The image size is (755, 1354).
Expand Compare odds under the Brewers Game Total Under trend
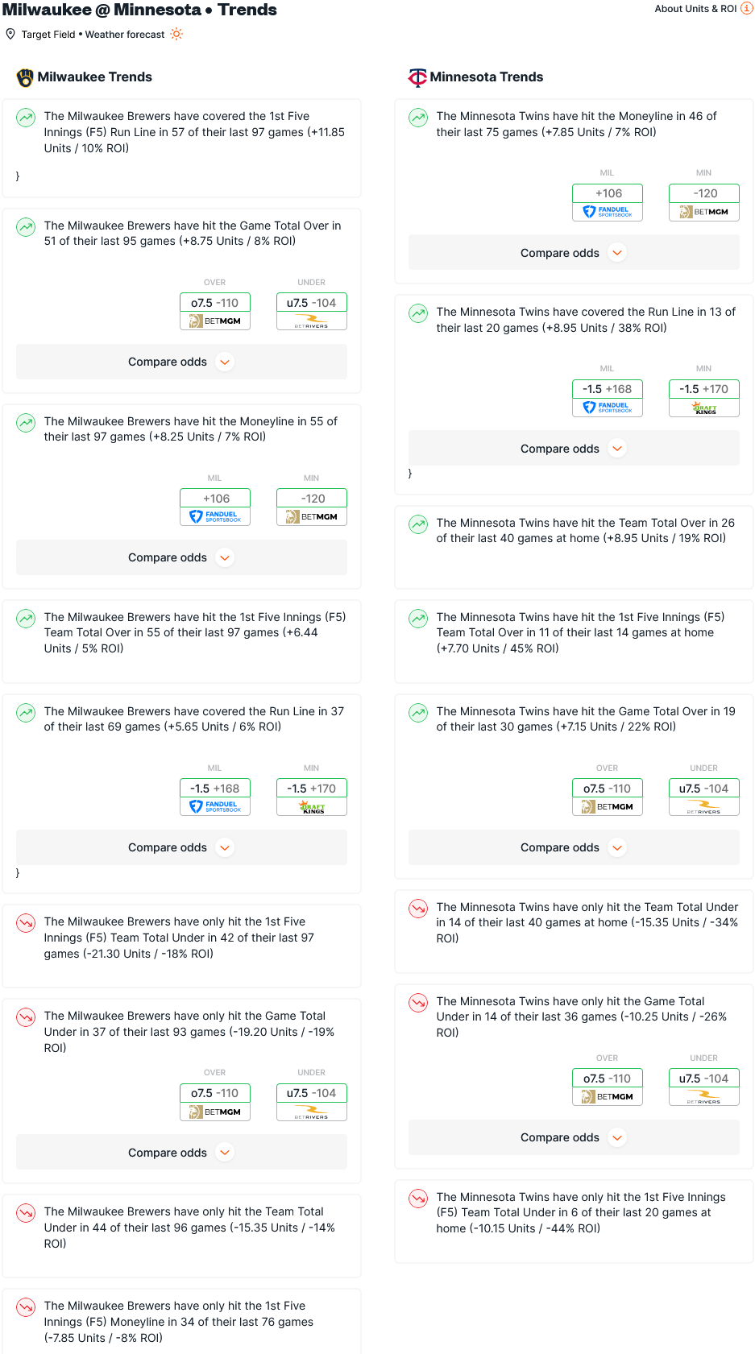pos(181,1153)
